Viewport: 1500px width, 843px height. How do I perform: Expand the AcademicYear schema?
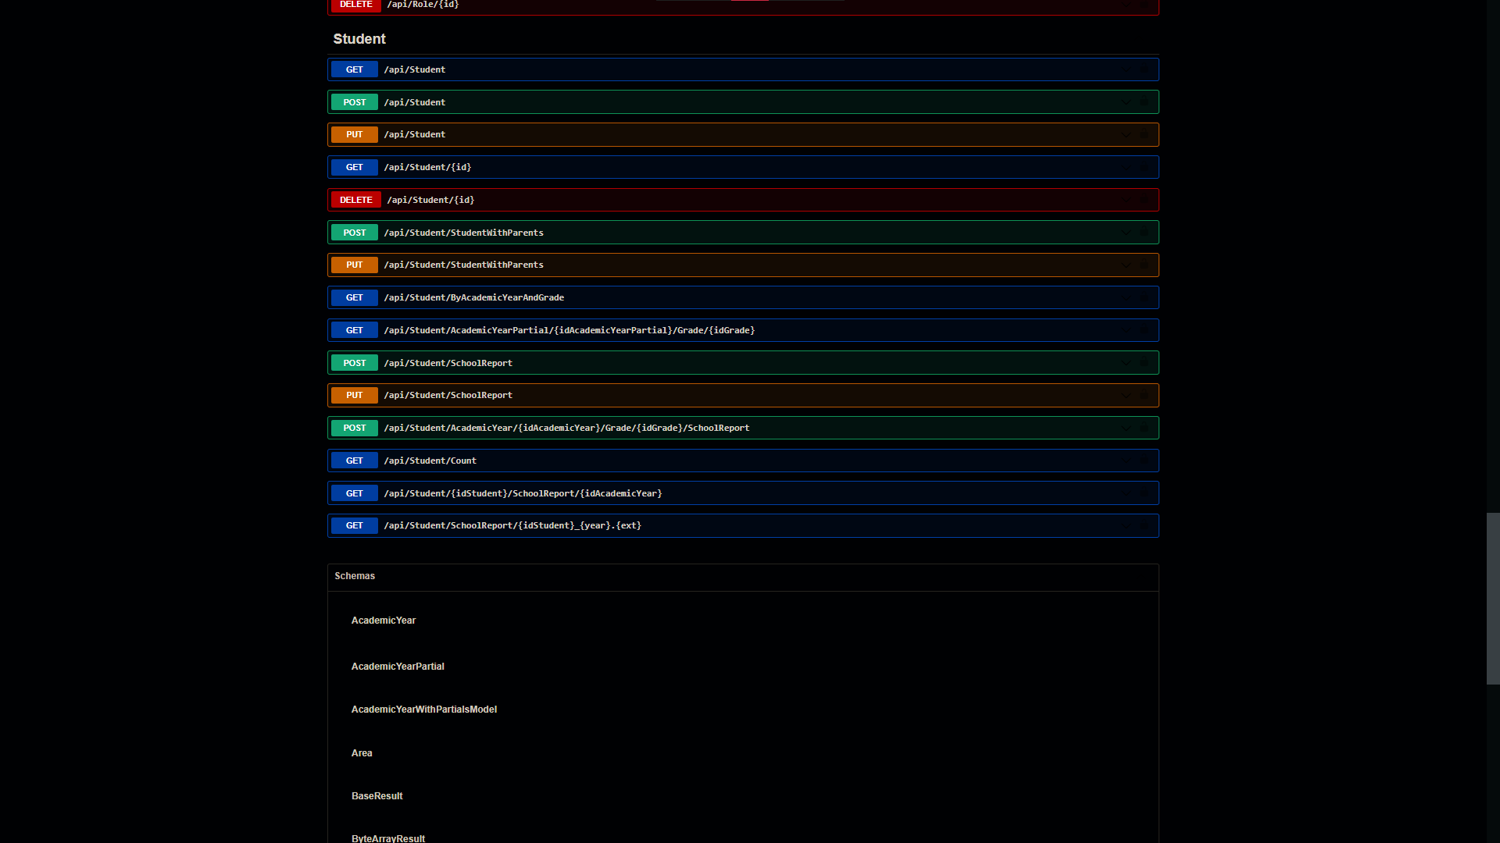[x=384, y=620]
